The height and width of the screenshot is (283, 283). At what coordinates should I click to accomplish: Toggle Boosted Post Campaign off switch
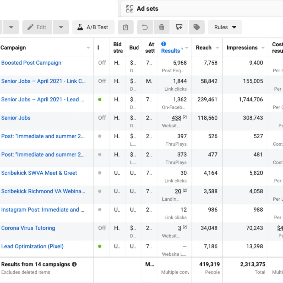click(102, 63)
